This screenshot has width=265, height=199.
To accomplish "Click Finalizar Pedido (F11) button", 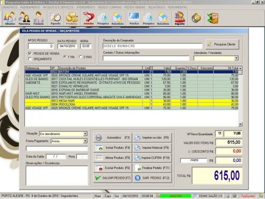I will (152, 168).
